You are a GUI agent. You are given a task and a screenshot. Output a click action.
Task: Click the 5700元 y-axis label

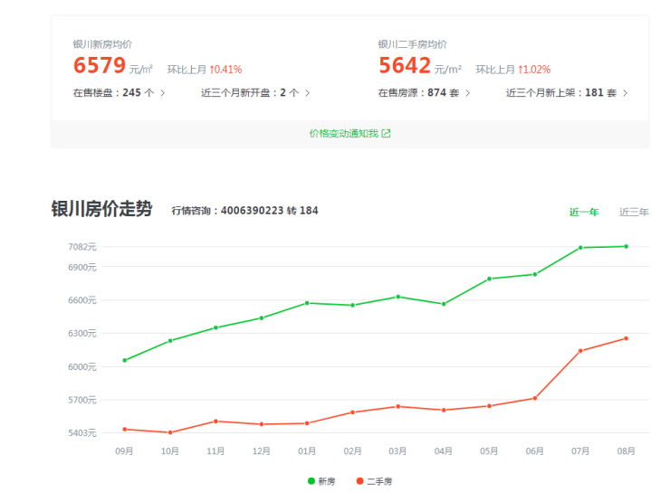82,400
